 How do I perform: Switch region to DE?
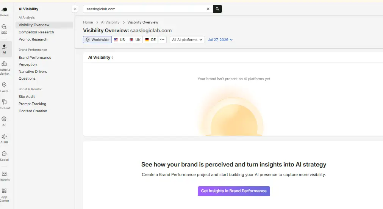(x=150, y=39)
